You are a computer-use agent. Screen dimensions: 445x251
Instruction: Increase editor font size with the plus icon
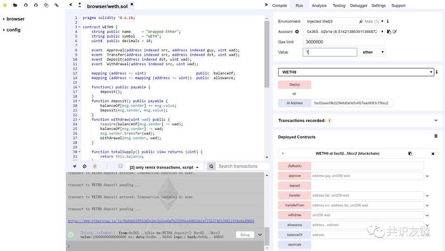pos(80,5)
